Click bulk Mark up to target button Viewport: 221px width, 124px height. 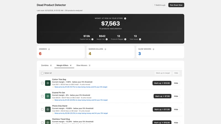point(163,73)
